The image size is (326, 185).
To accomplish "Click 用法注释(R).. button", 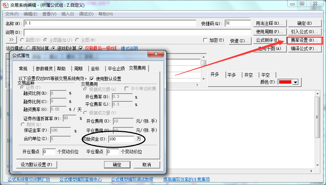I will (270, 24).
